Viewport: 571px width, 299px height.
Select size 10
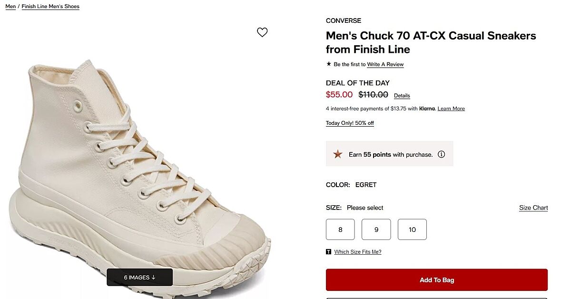coord(412,229)
